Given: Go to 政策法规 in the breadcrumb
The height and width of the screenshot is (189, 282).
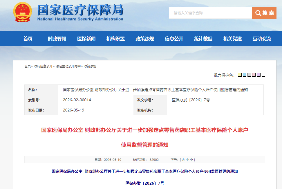Looking at the screenshot, I should [90, 66].
